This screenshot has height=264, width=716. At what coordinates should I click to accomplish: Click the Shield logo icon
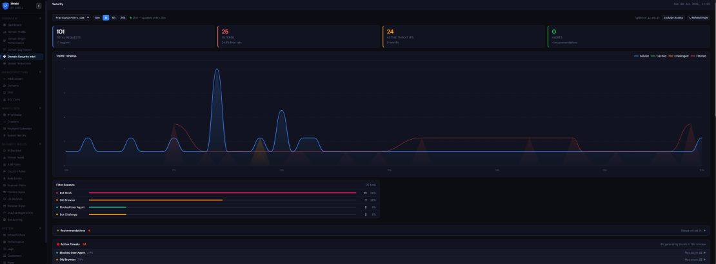(x=5, y=6)
